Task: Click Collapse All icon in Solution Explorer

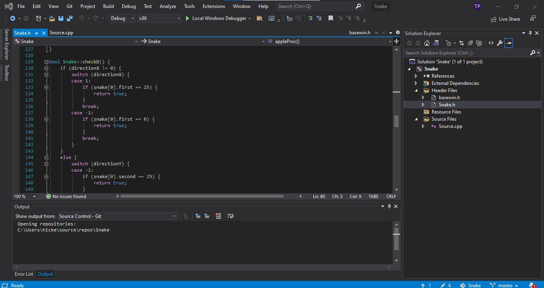Action: (470, 43)
